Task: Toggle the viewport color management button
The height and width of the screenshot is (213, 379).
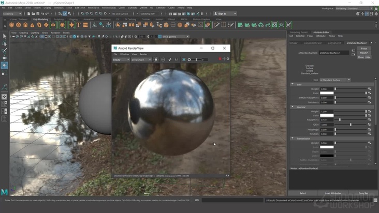Action: 160,36
